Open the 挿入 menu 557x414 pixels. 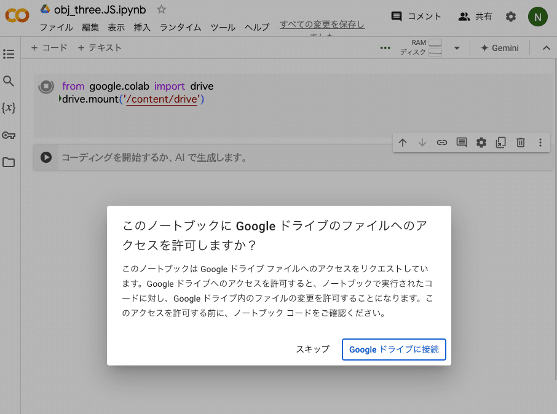coord(142,28)
